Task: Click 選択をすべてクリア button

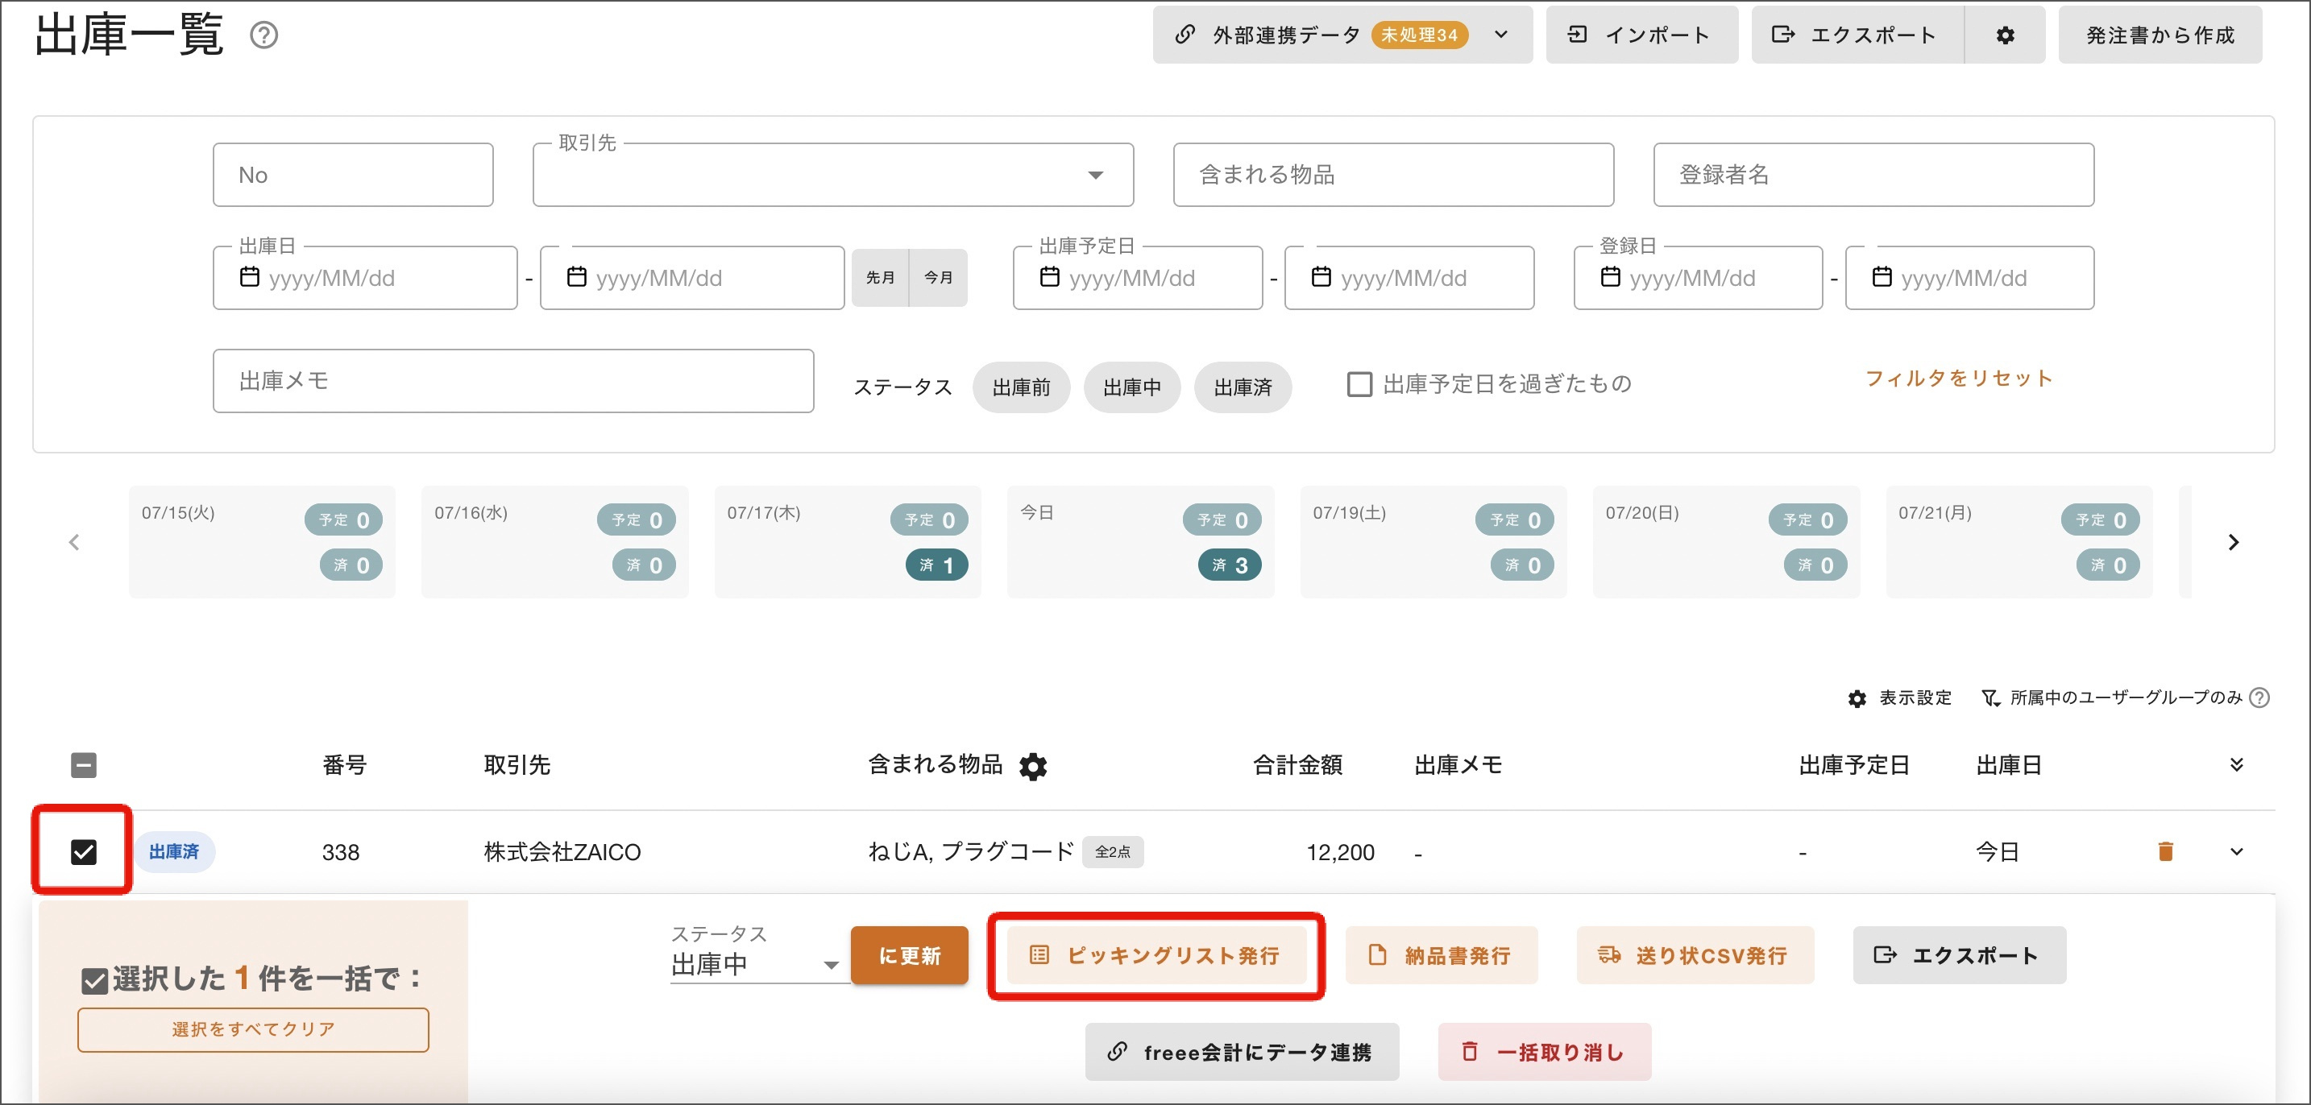Action: click(x=253, y=1029)
